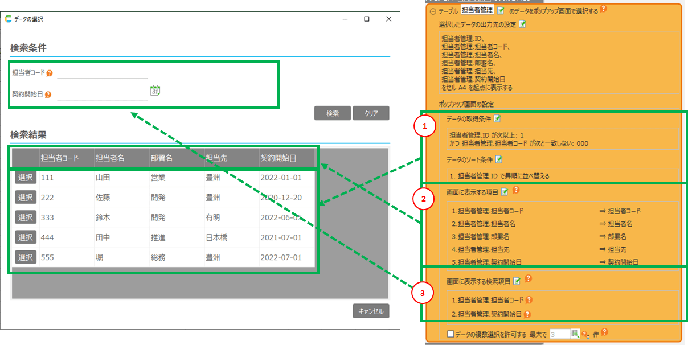Click help icon beside 契約開始日 search label

coord(48,95)
